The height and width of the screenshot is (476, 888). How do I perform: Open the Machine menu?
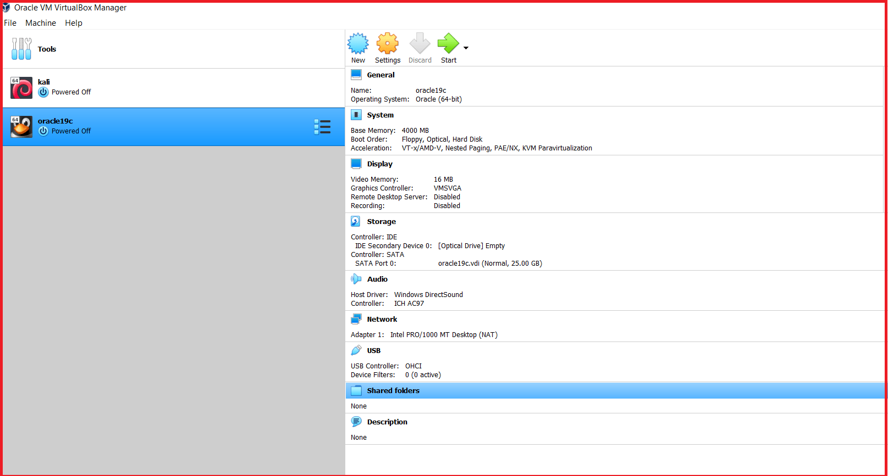[41, 23]
